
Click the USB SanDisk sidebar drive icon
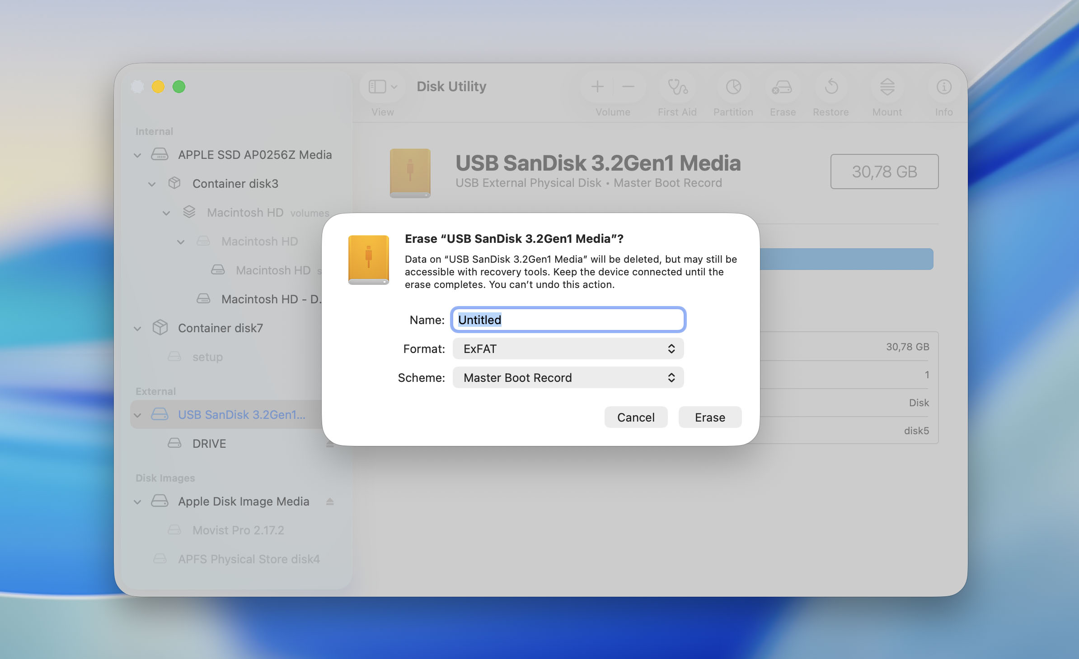(x=160, y=414)
